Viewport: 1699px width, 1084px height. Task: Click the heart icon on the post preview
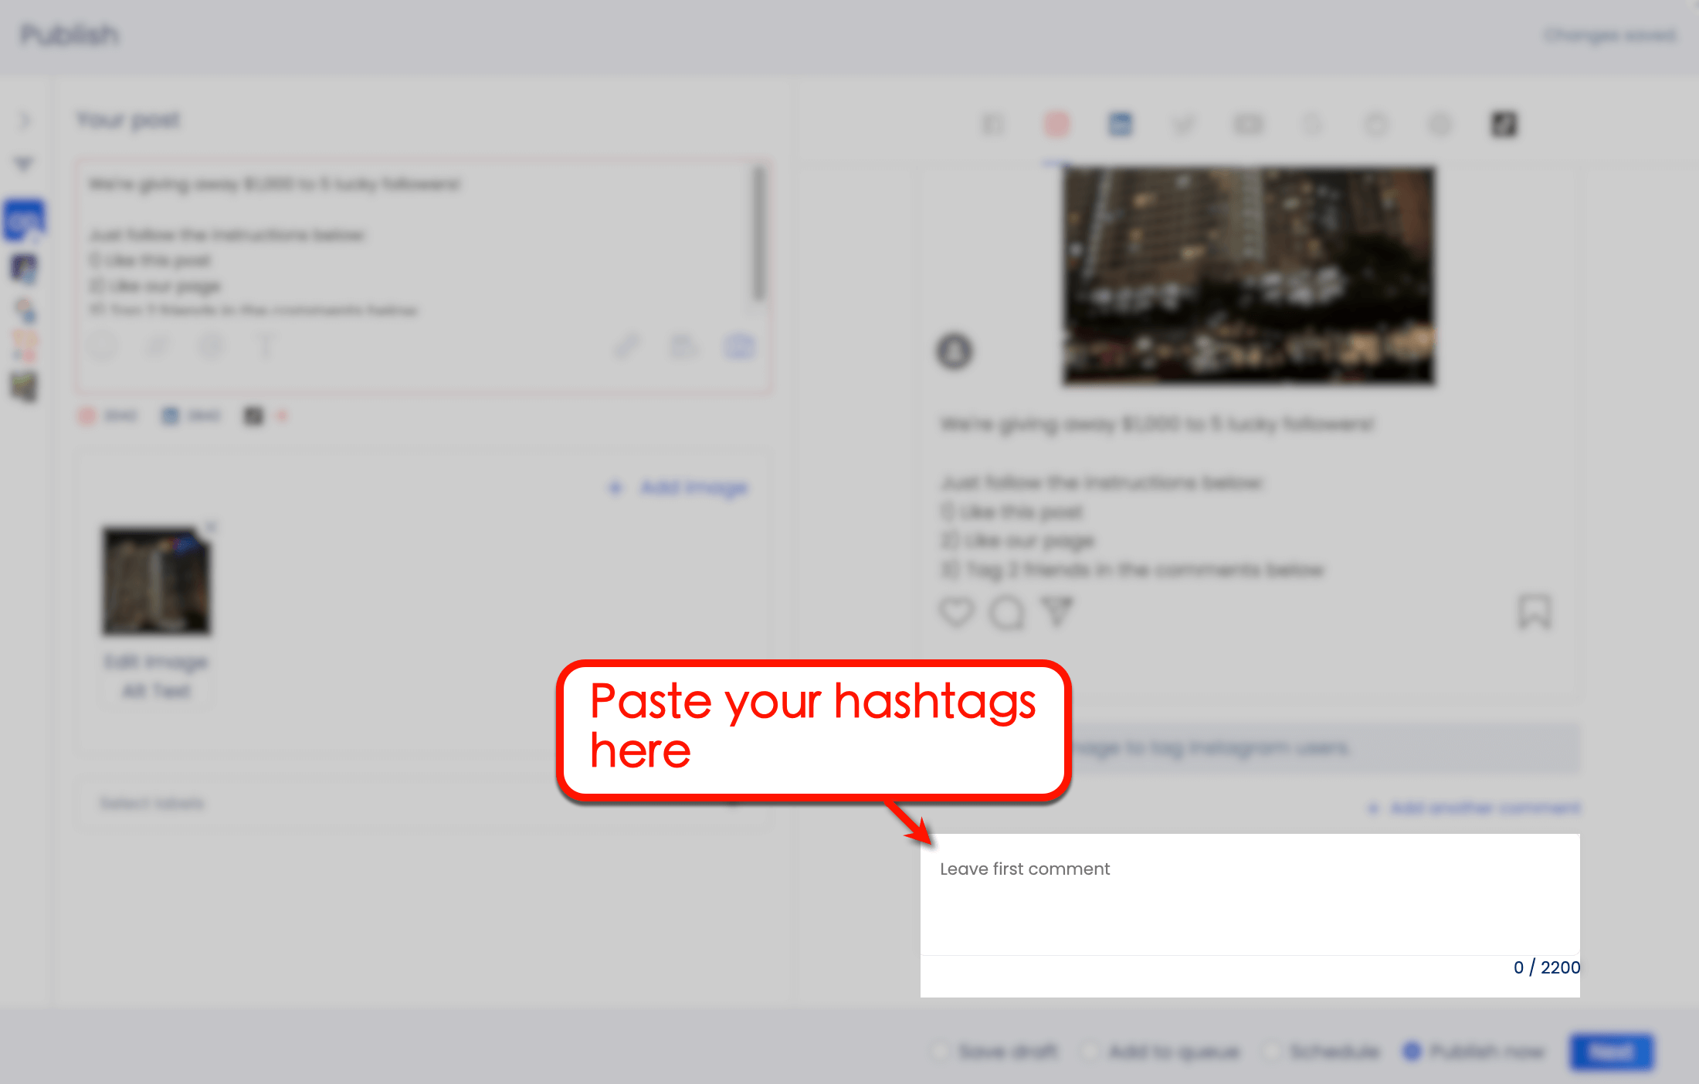click(x=955, y=612)
